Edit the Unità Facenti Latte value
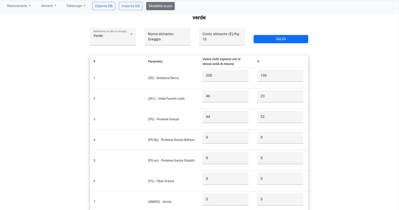 click(225, 96)
